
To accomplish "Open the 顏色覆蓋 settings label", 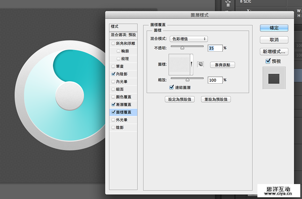I will (x=124, y=97).
